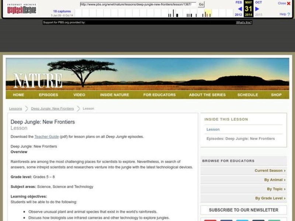295x221 pixels.
Task: Click the light blue Twitter social icon
Action: (x=243, y=220)
